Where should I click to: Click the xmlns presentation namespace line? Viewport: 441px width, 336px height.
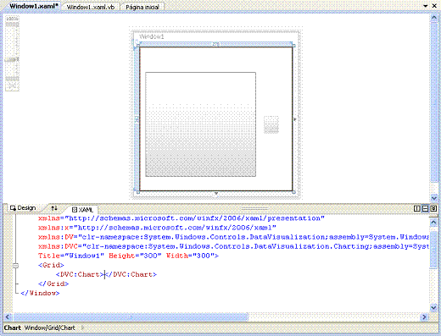point(181,218)
